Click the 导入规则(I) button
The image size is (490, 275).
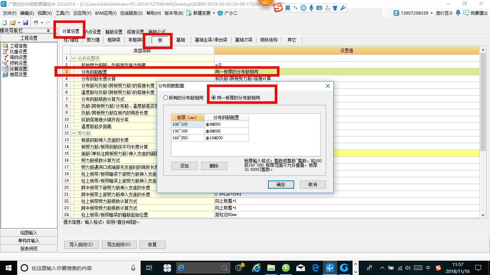click(81, 245)
